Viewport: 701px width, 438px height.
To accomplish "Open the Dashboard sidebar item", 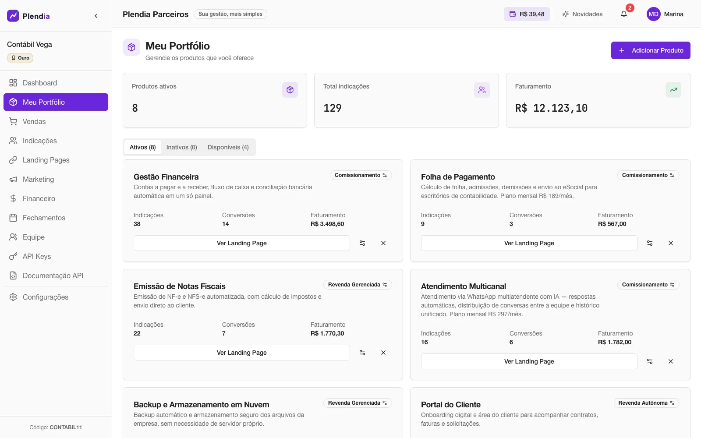I will point(56,83).
